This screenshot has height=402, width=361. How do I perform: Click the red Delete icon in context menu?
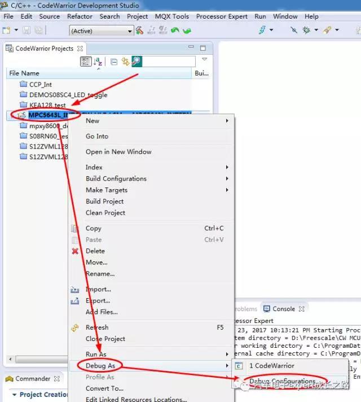(75, 251)
